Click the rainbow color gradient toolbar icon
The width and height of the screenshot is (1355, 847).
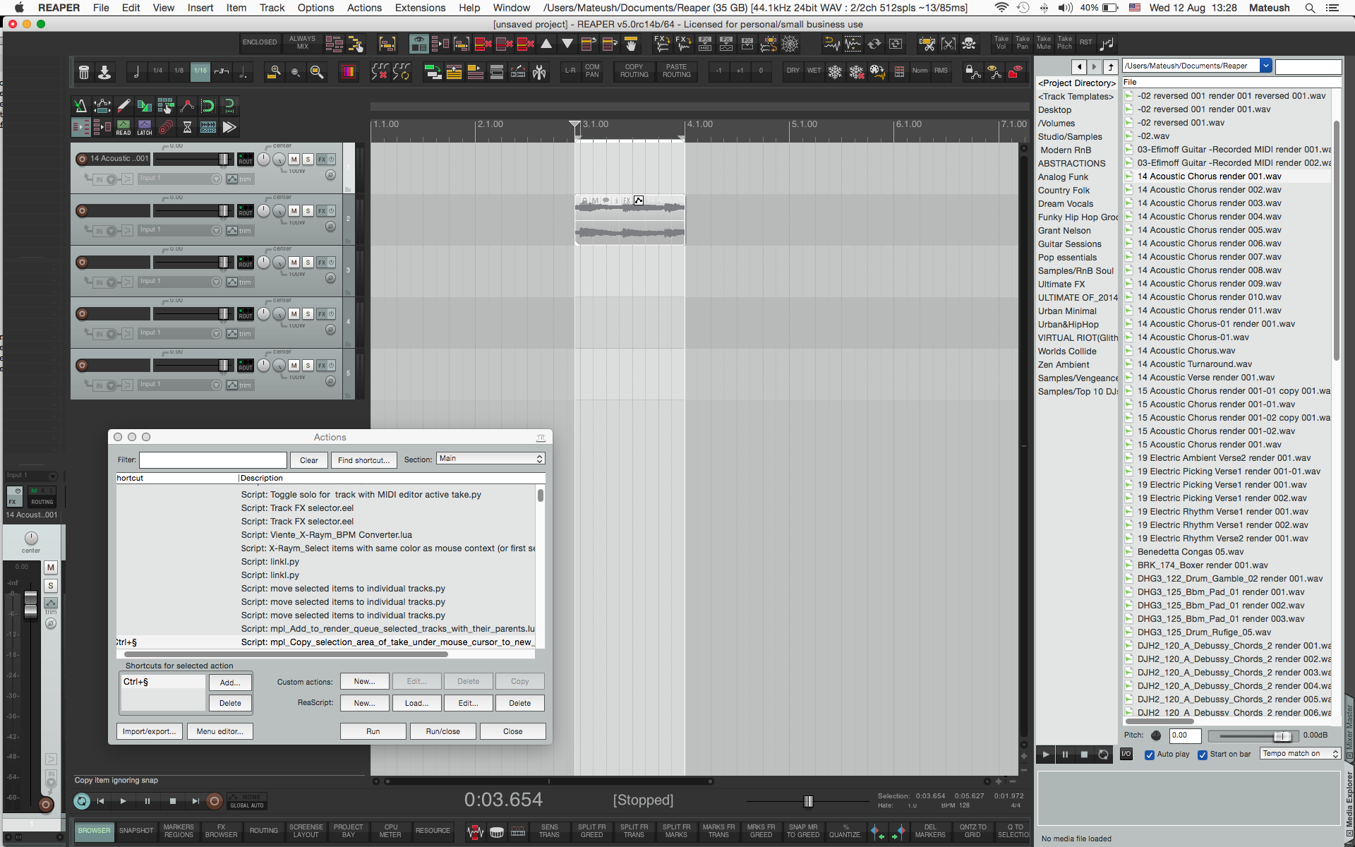pos(349,71)
